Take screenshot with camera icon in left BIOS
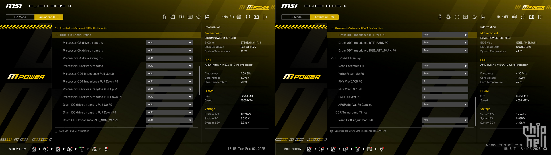This screenshot has width=551, height=155. [256, 17]
